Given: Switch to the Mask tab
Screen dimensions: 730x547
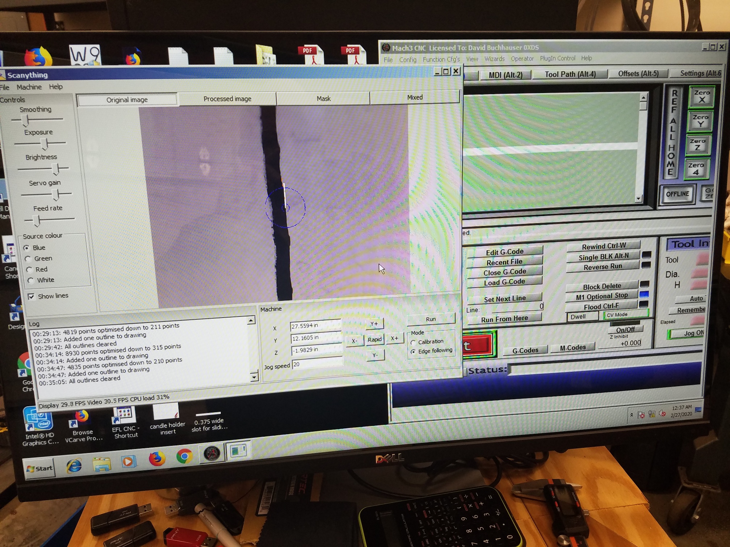Looking at the screenshot, I should [323, 98].
